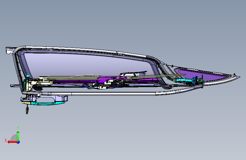Click the blue Z axis ball on the triad
The height and width of the screenshot is (160, 246).
coord(18,142)
